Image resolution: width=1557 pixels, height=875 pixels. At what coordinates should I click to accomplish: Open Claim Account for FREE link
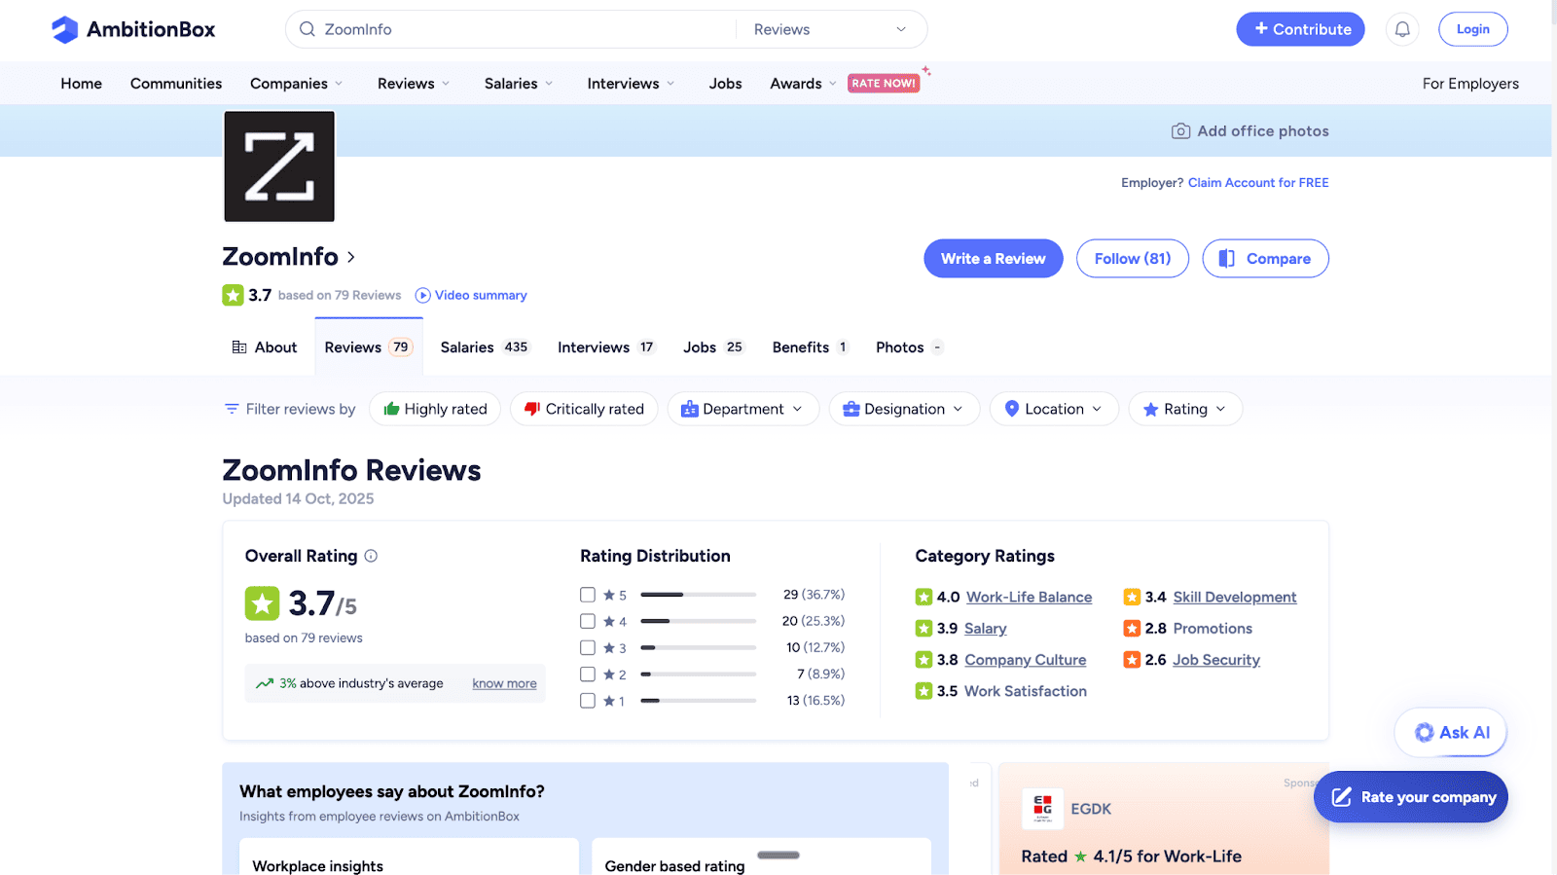tap(1258, 183)
